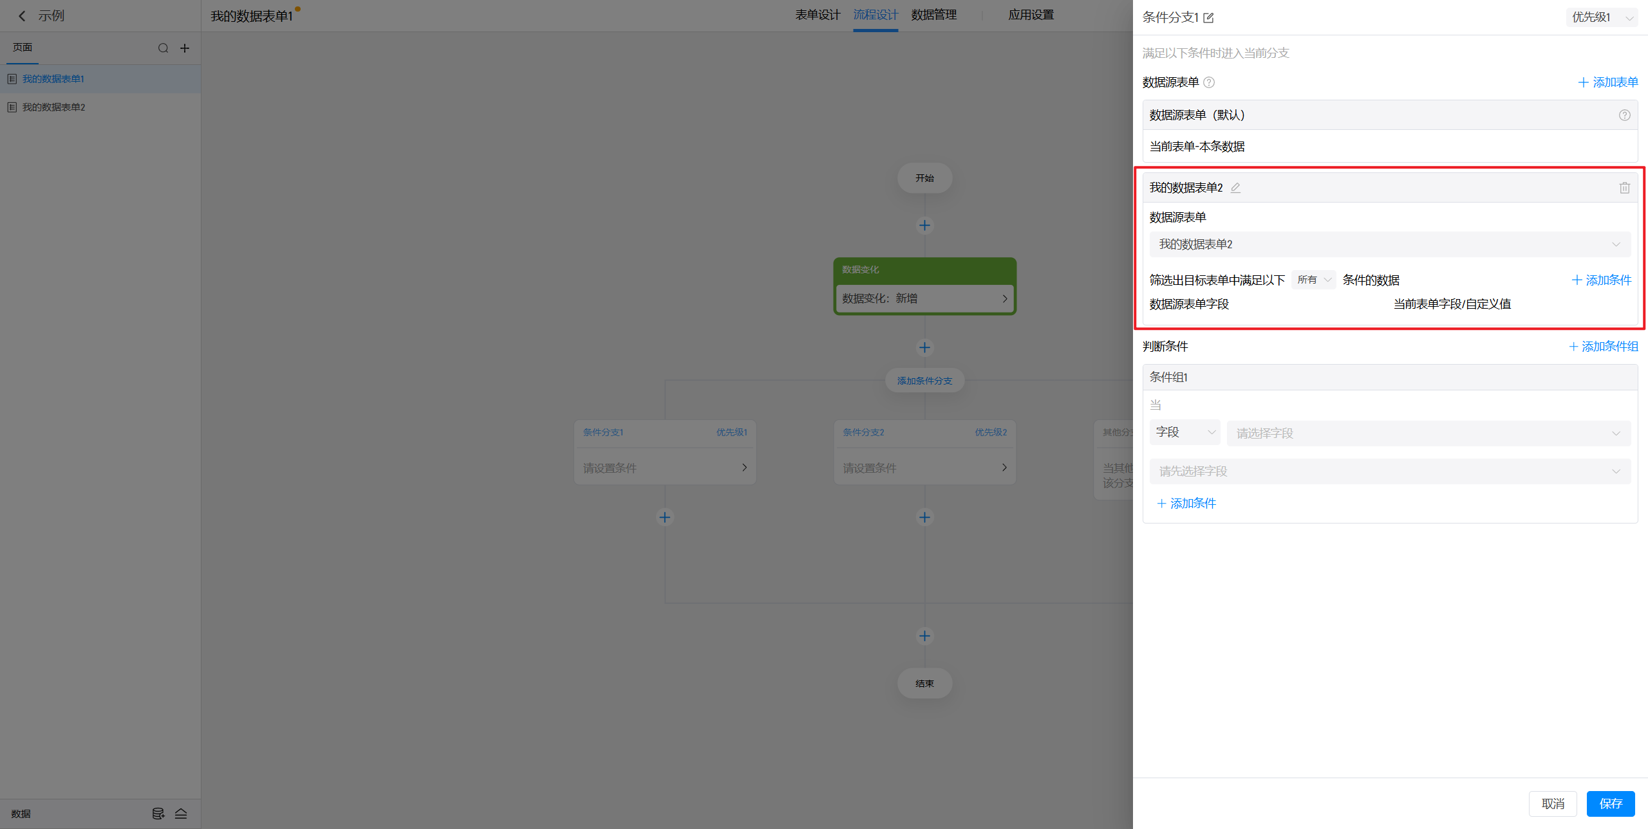The height and width of the screenshot is (829, 1648).
Task: Click the plus icon to add a page
Action: point(185,48)
